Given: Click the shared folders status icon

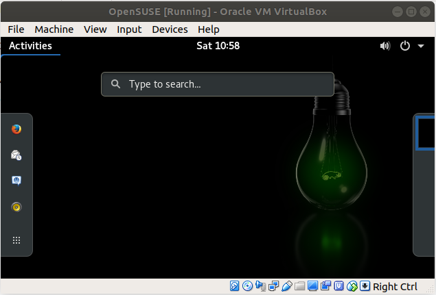Looking at the screenshot, I should pos(299,286).
